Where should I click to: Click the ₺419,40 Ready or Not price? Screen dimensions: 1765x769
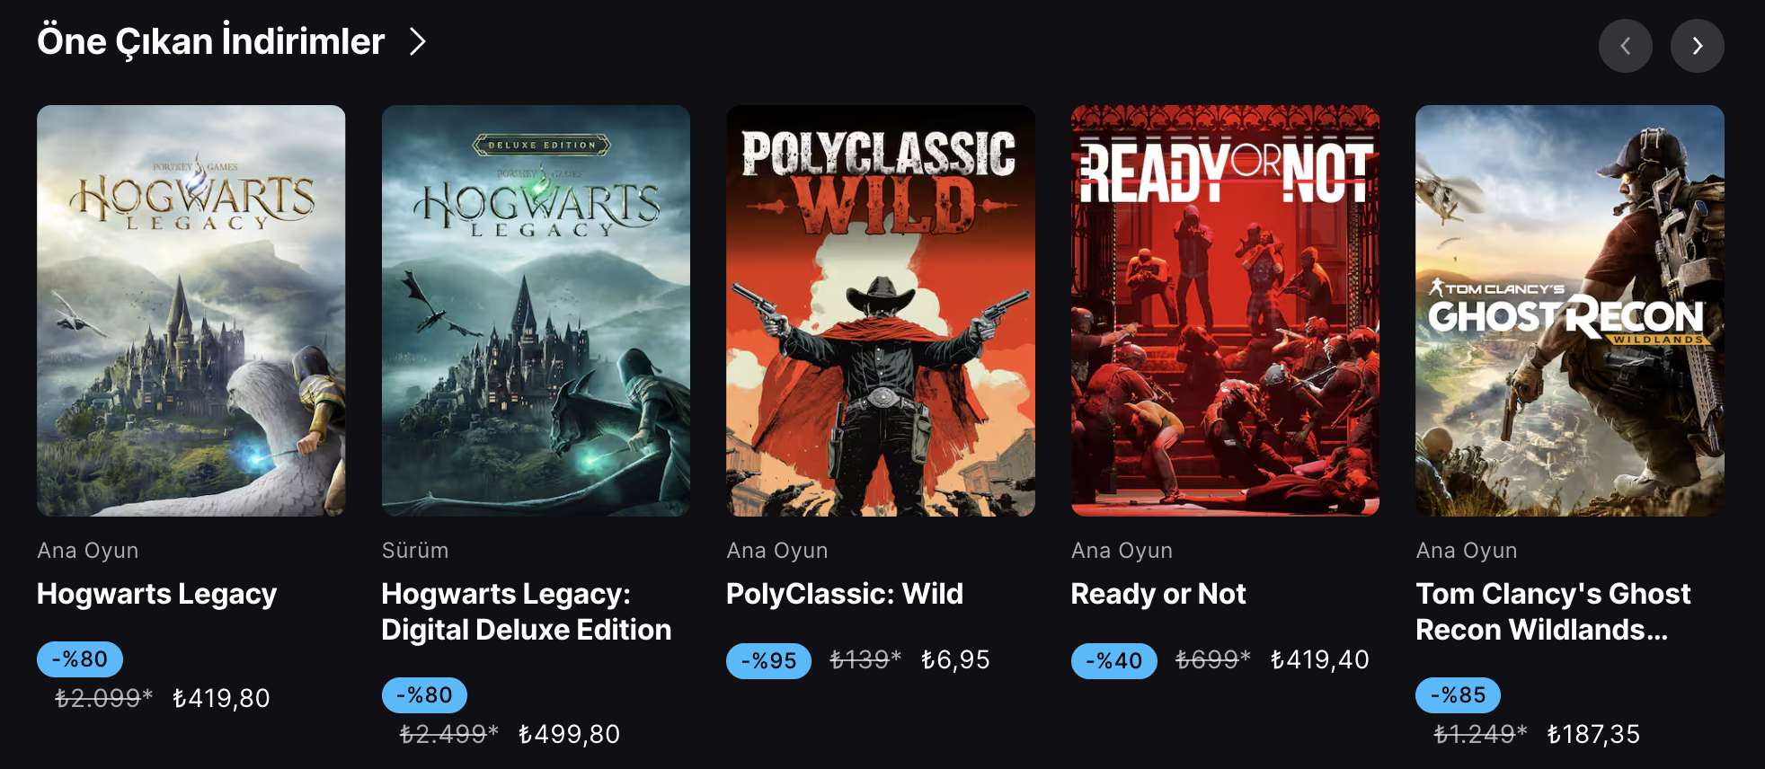tap(1319, 660)
